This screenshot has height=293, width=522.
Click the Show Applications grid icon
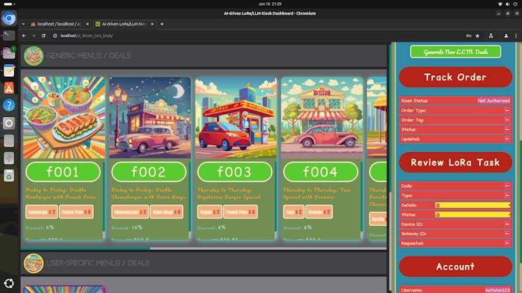[x=9, y=282]
